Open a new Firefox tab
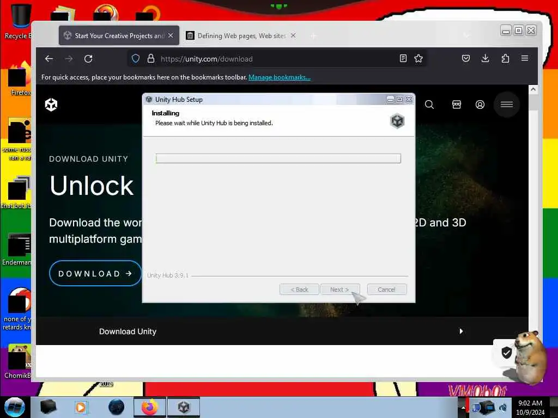This screenshot has height=418, width=558. (313, 36)
